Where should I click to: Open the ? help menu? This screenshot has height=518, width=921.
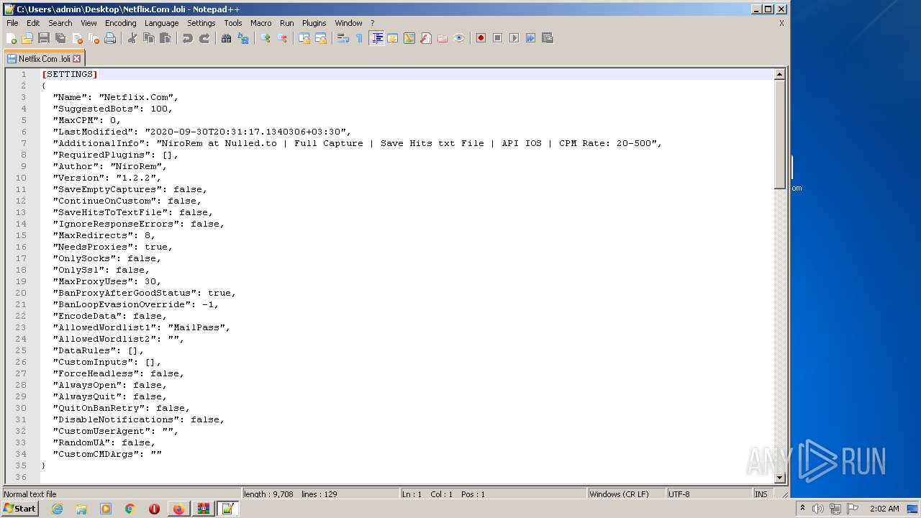tap(372, 23)
